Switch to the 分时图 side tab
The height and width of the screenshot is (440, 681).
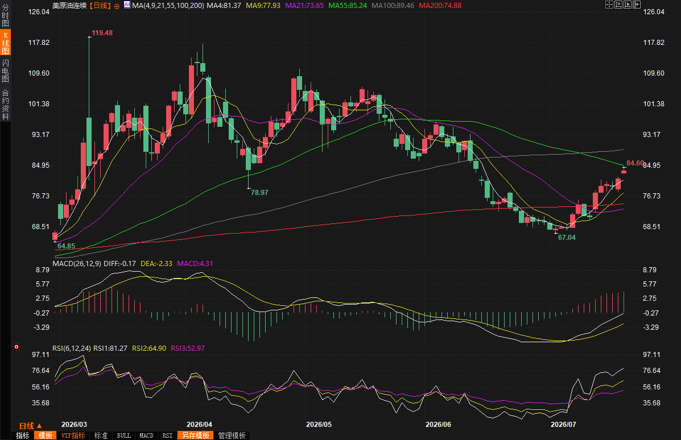tap(5, 15)
